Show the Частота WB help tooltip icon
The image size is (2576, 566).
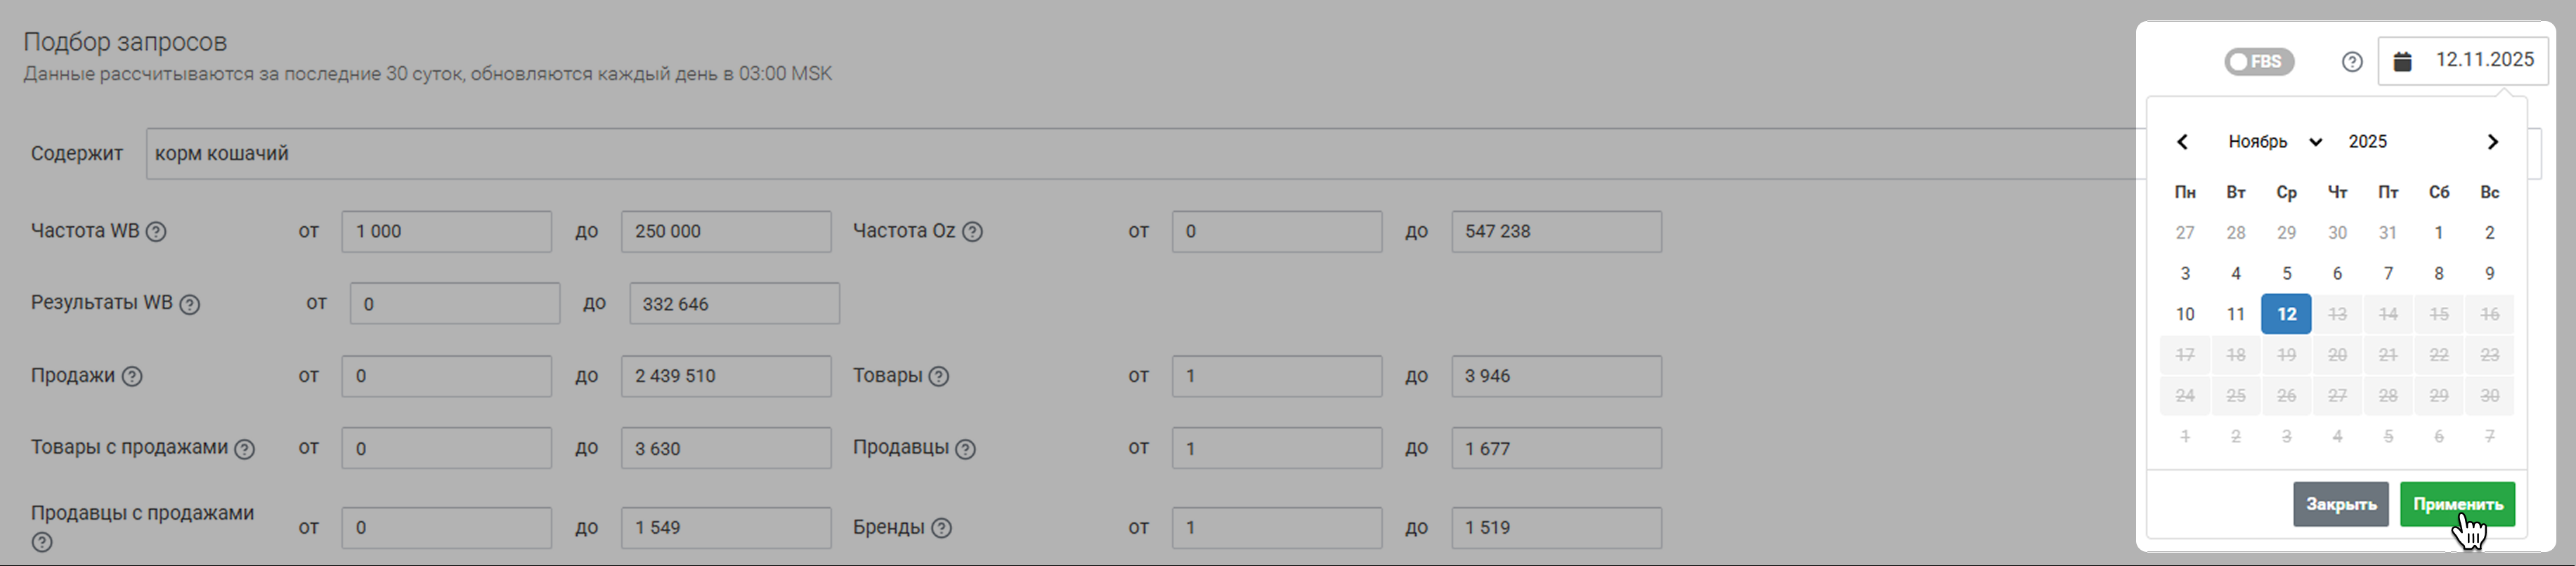click(x=156, y=232)
